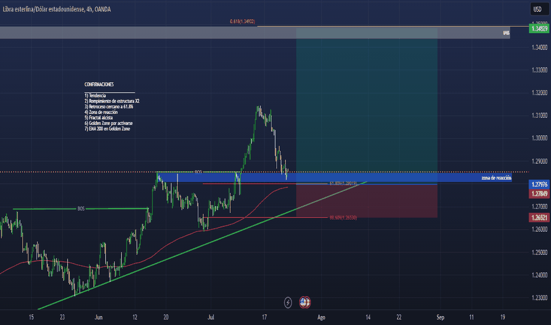Click the 15 date on time axis
This screenshot has width=551, height=325.
click(31, 317)
